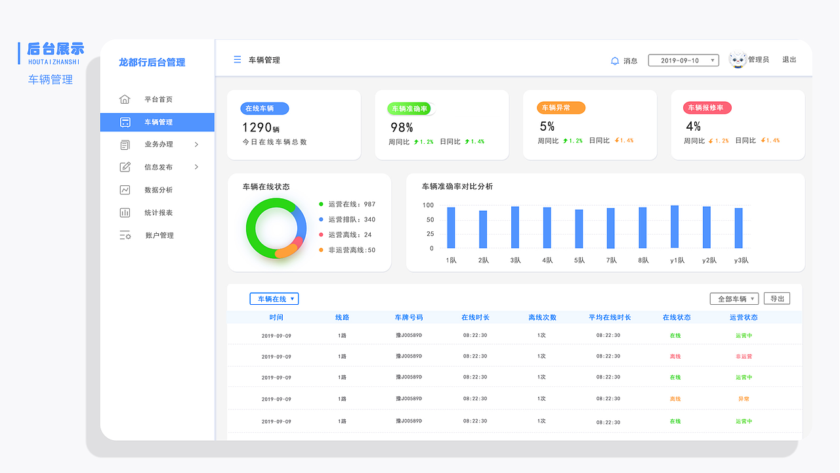840x473 pixels.
Task: Click the 管理员 avatar image
Action: pyautogui.click(x=738, y=60)
